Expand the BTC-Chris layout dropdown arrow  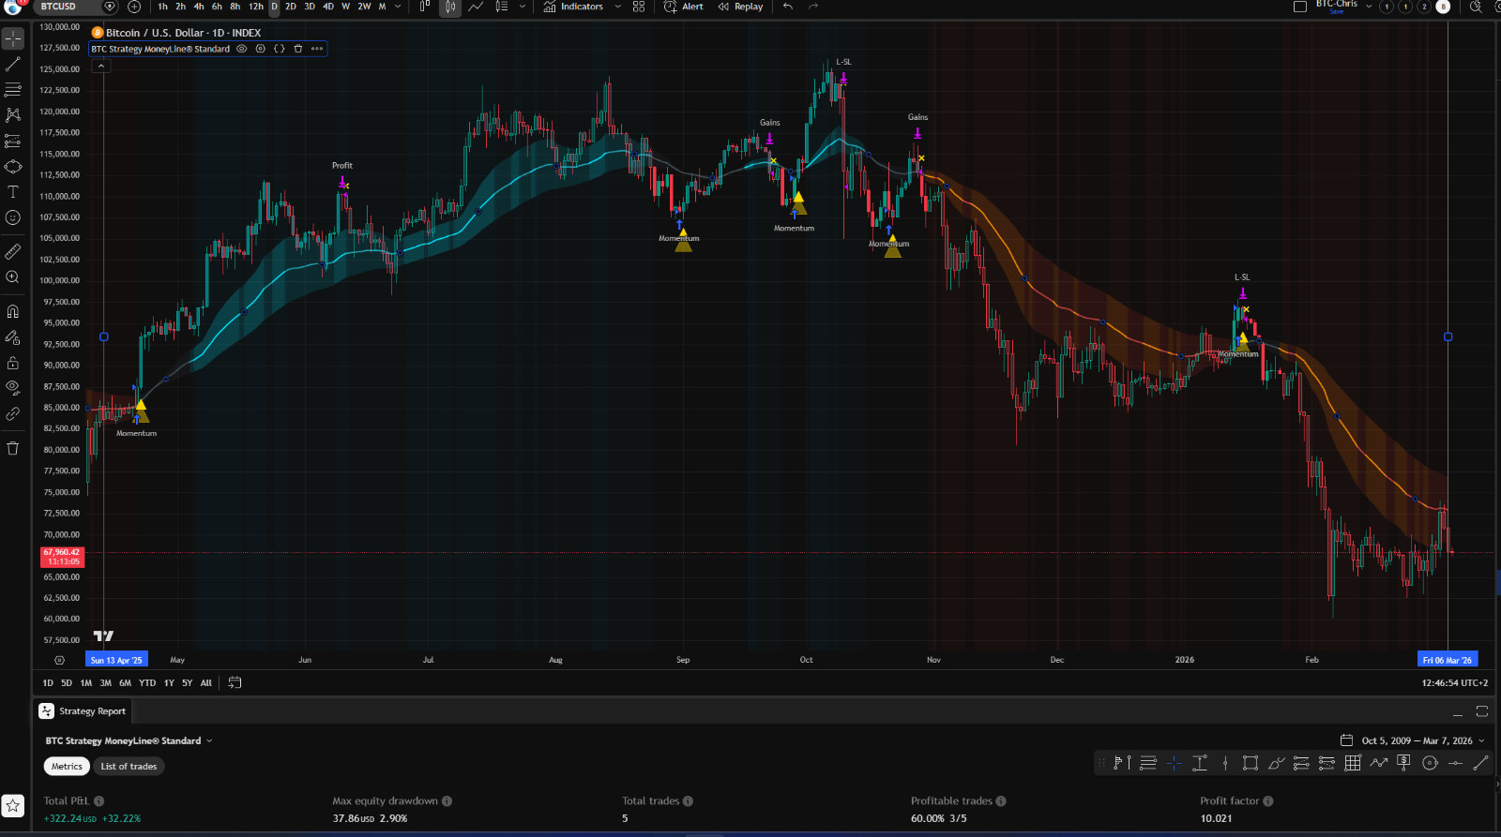pos(1369,7)
